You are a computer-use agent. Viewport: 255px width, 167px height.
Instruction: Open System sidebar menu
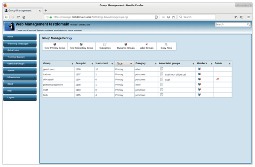coord(20,71)
